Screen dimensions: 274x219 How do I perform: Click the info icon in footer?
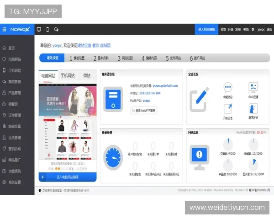coord(40,190)
